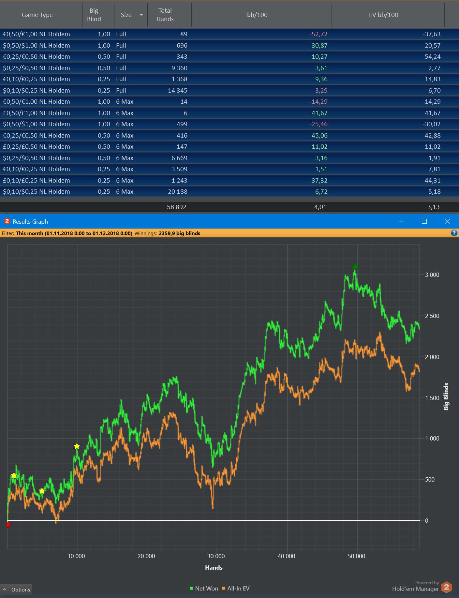The width and height of the screenshot is (459, 598).
Task: Click the 14 345 total hands cell
Action: [178, 90]
